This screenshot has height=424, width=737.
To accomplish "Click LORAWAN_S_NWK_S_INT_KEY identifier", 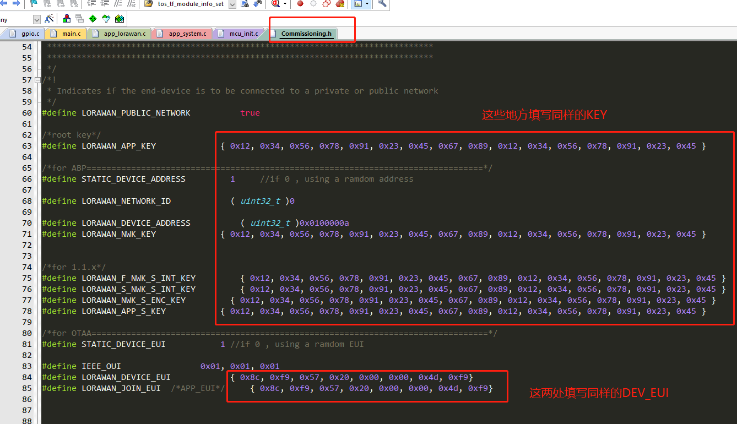I will tap(138, 289).
